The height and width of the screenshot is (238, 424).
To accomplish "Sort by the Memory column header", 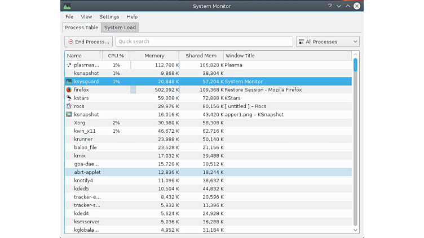I will (154, 56).
